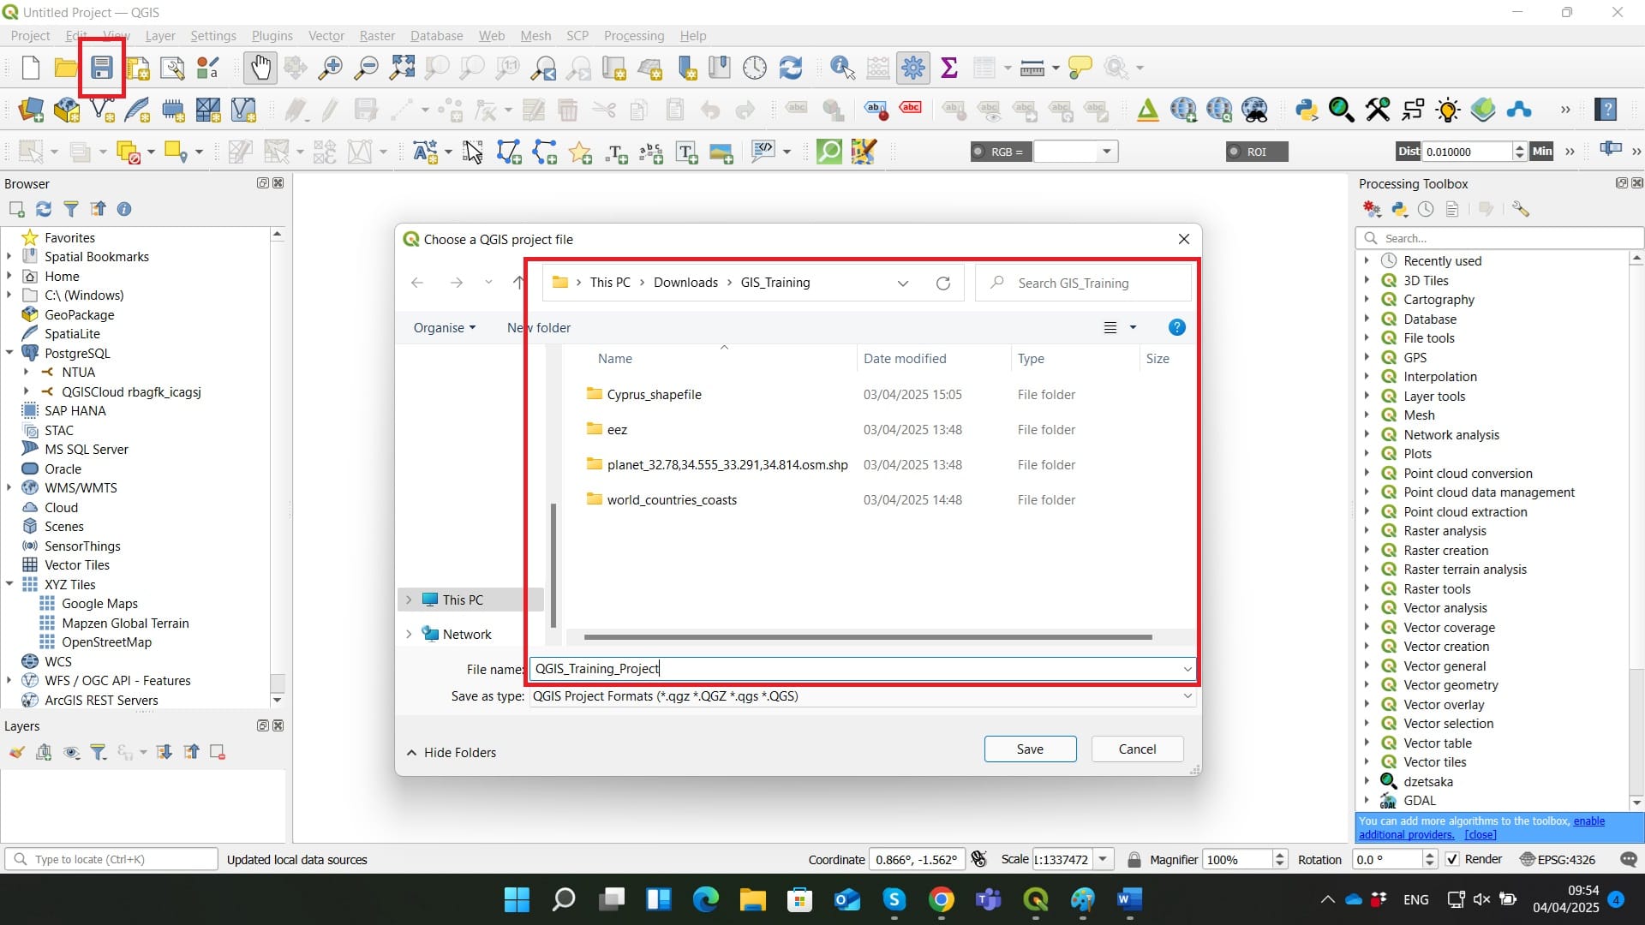Viewport: 1645px width, 925px height.
Task: Toggle the Render checkbox
Action: (1452, 859)
